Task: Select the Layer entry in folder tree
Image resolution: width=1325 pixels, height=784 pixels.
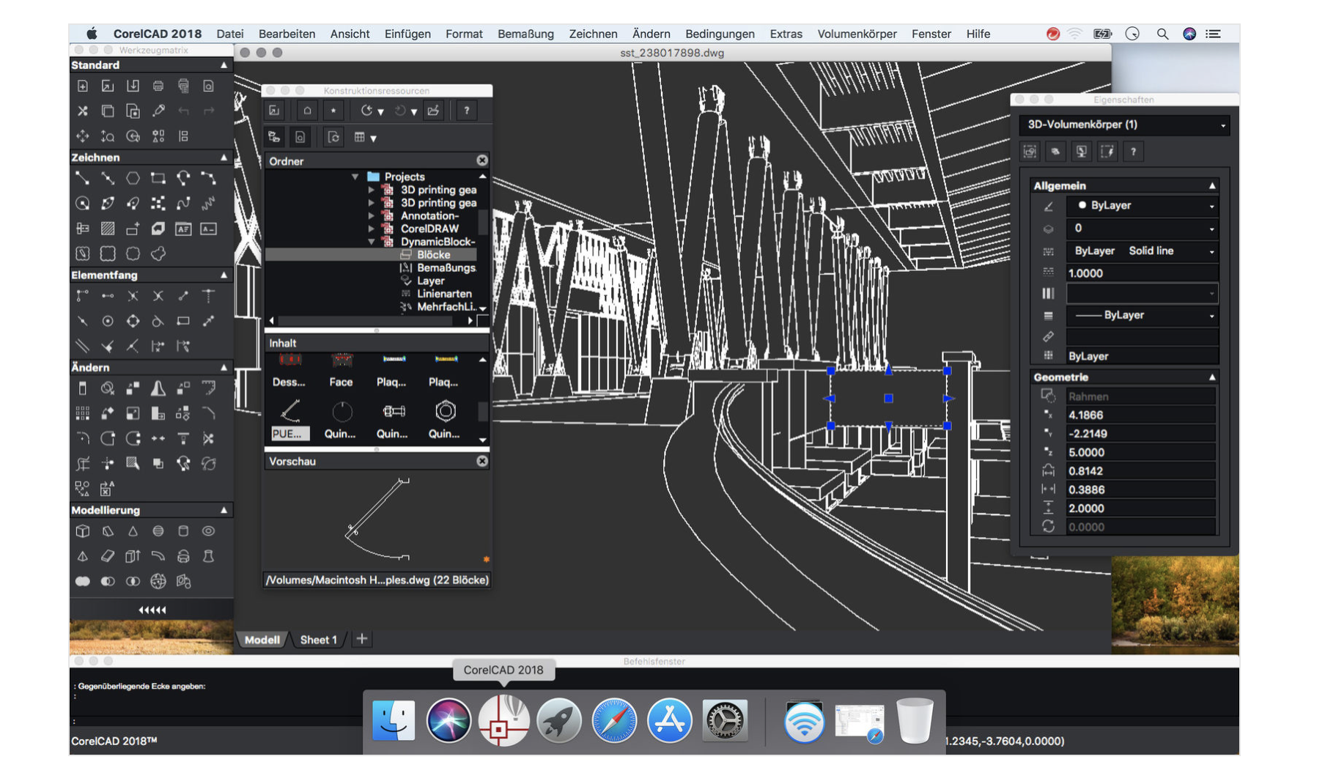Action: coord(430,281)
